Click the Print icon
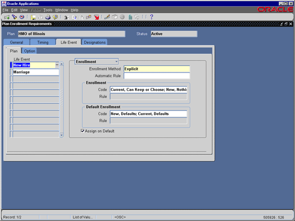This screenshot has width=295, height=221. tap(48, 17)
